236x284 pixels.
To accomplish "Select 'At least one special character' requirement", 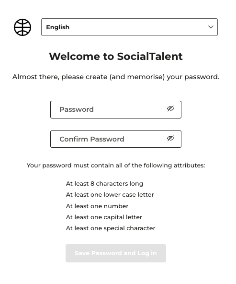I will tap(111, 228).
